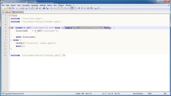Click the green Undo arrow icon
Screen dimensions: 171x96
37,8
